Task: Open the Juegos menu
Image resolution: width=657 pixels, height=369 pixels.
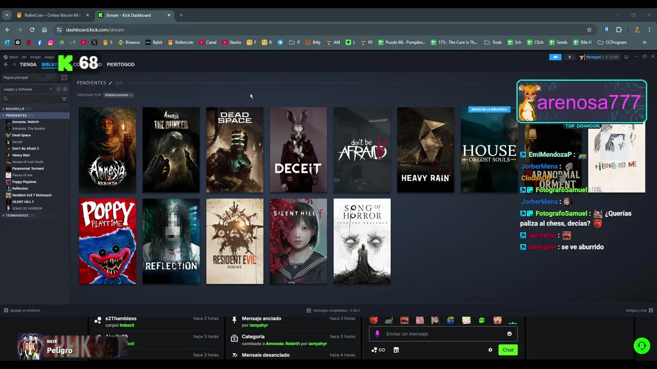Action: [x=49, y=57]
